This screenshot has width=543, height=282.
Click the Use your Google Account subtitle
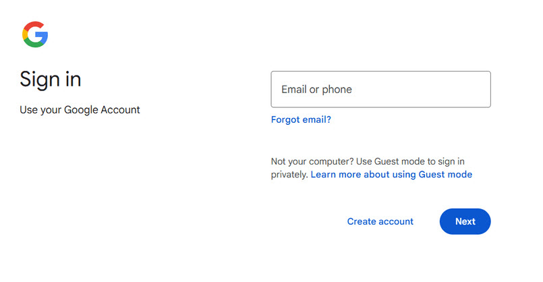pyautogui.click(x=80, y=110)
